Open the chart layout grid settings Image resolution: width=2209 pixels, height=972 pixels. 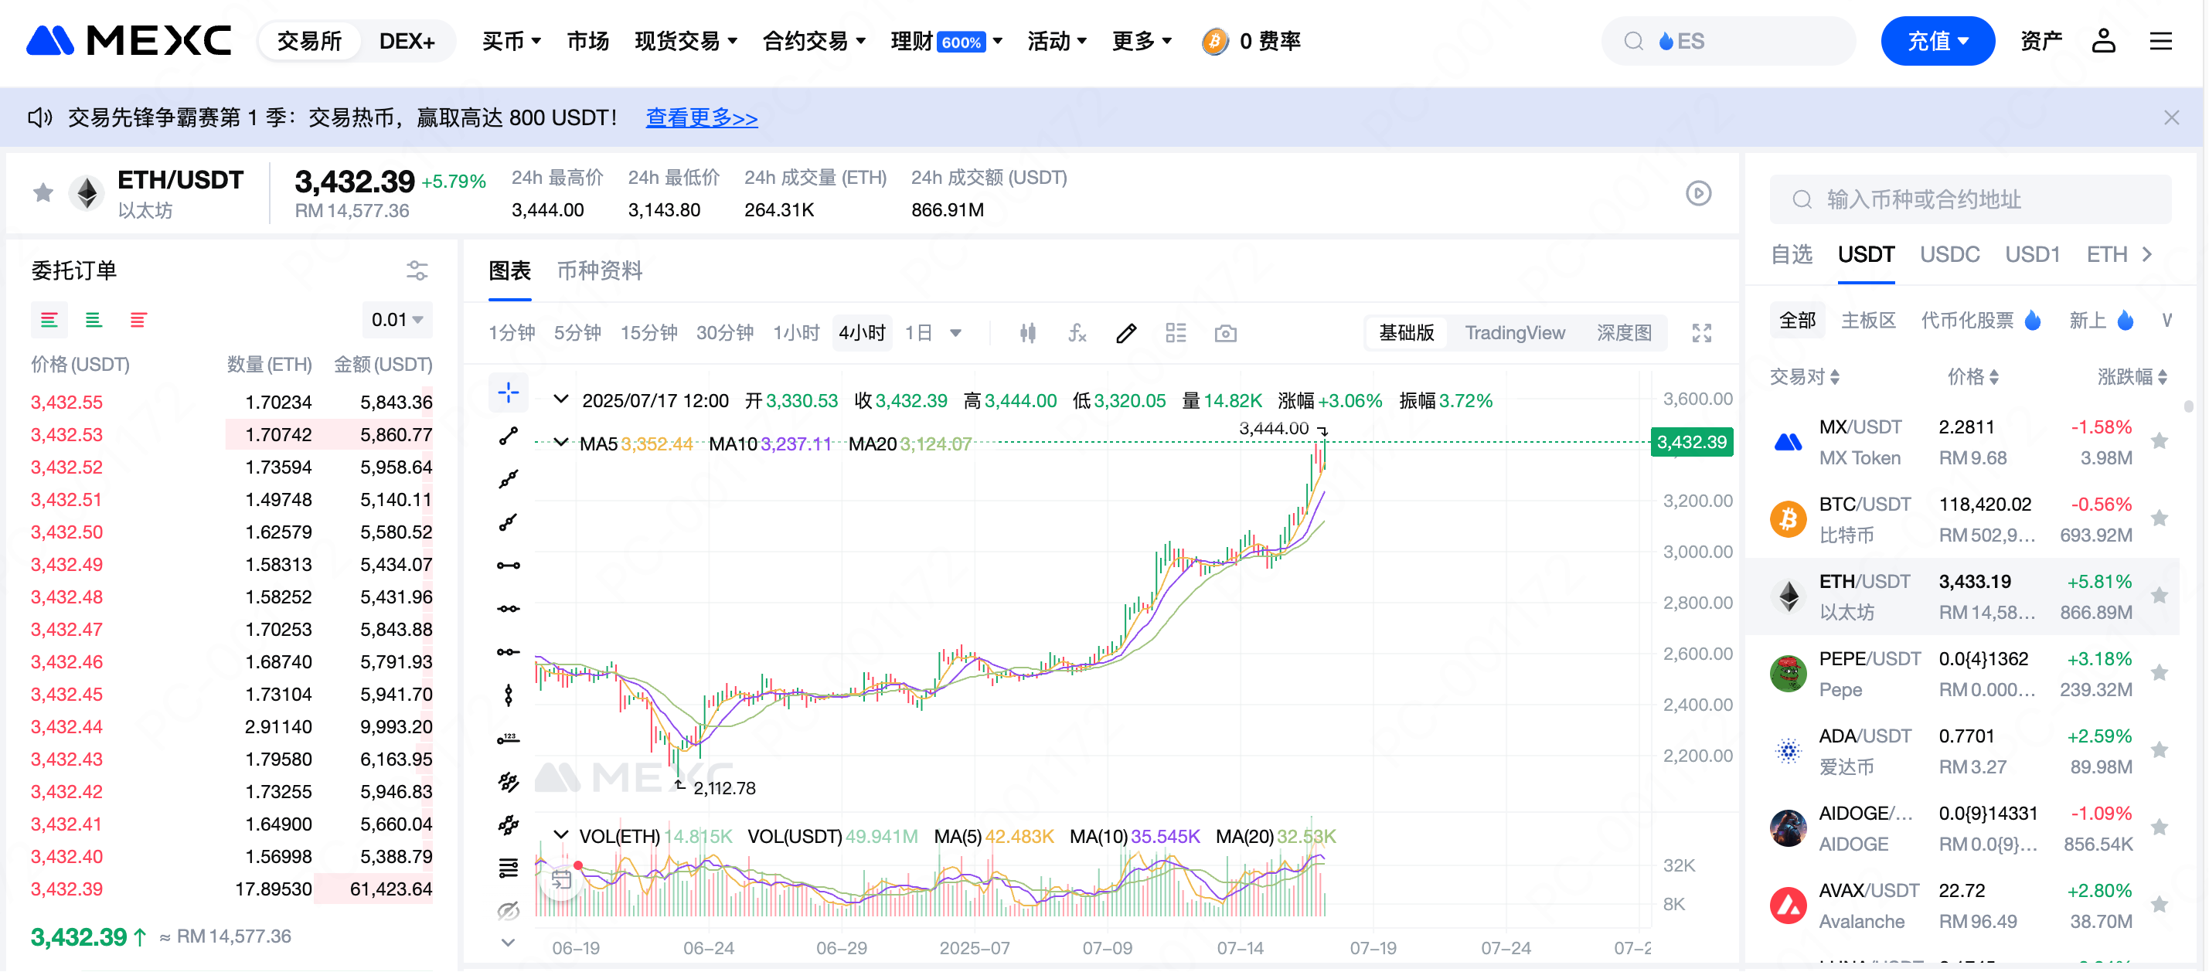[x=1176, y=334]
